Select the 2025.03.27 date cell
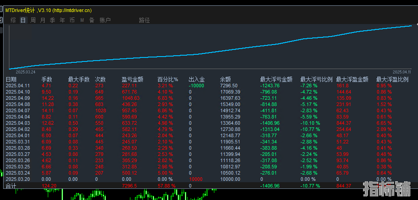Screen dimensions: 418x200 pyautogui.click(x=17, y=154)
